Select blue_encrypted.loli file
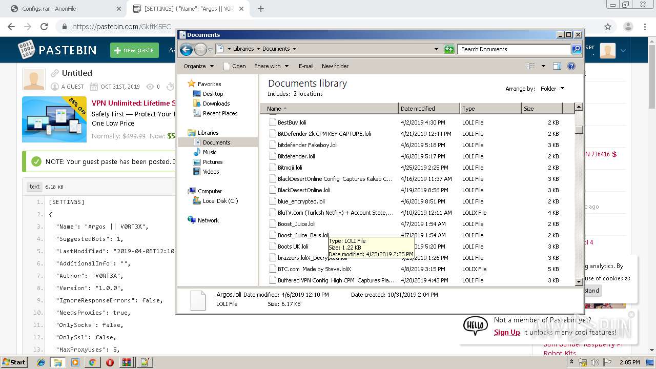The width and height of the screenshot is (656, 369). 301,201
